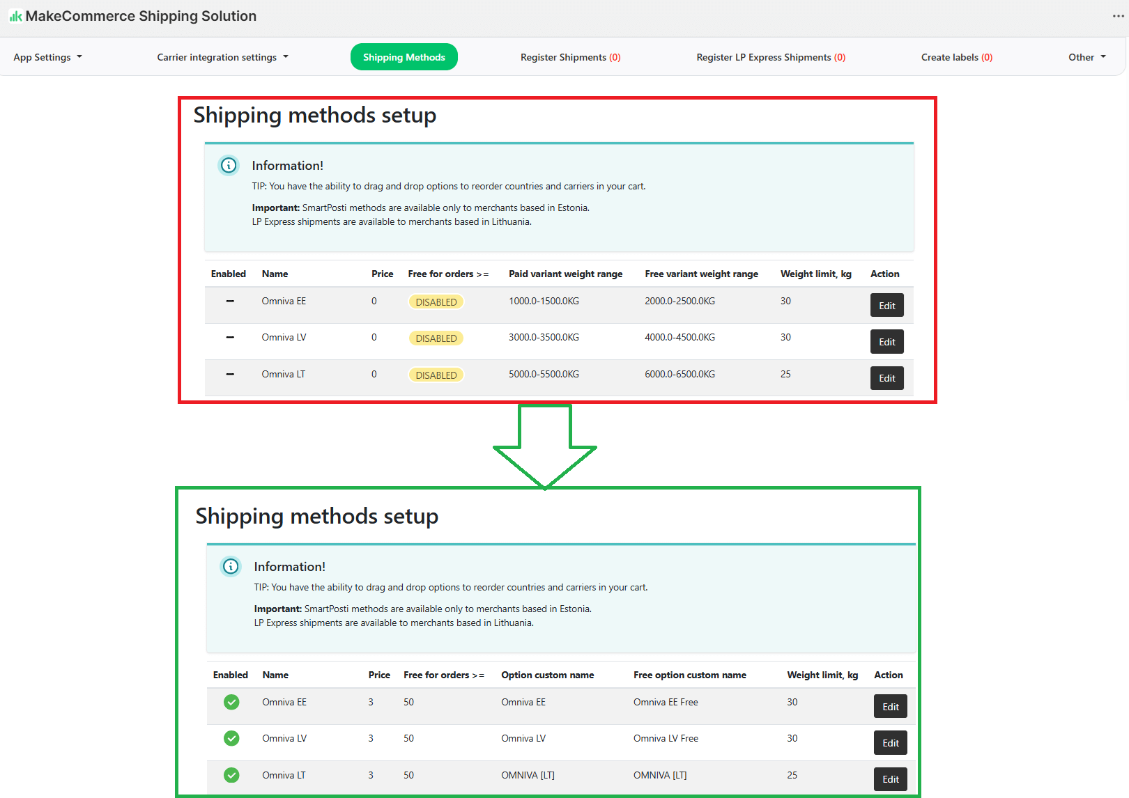1129x798 pixels.
Task: Expand the App Settings dropdown
Action: [47, 57]
